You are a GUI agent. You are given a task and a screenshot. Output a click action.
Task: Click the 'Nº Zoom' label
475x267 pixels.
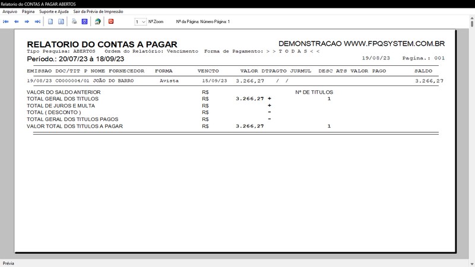[156, 22]
